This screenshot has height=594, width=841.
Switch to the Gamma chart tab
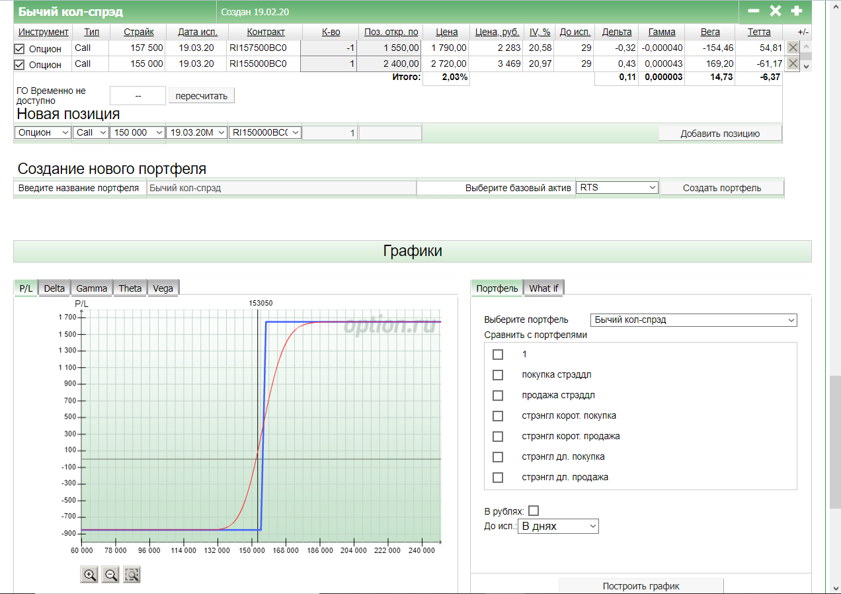tap(91, 288)
